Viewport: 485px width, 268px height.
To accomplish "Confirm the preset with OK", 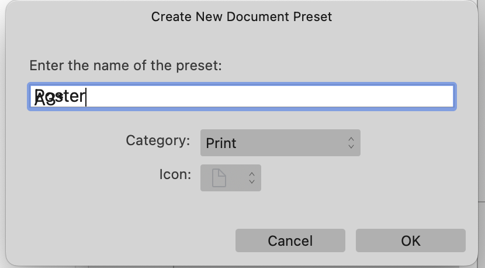I will point(410,240).
